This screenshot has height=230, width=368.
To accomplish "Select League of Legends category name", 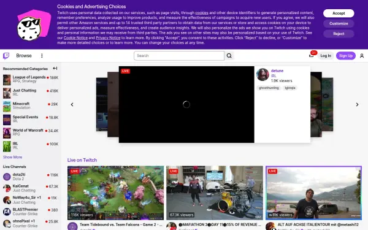I will tap(29, 77).
